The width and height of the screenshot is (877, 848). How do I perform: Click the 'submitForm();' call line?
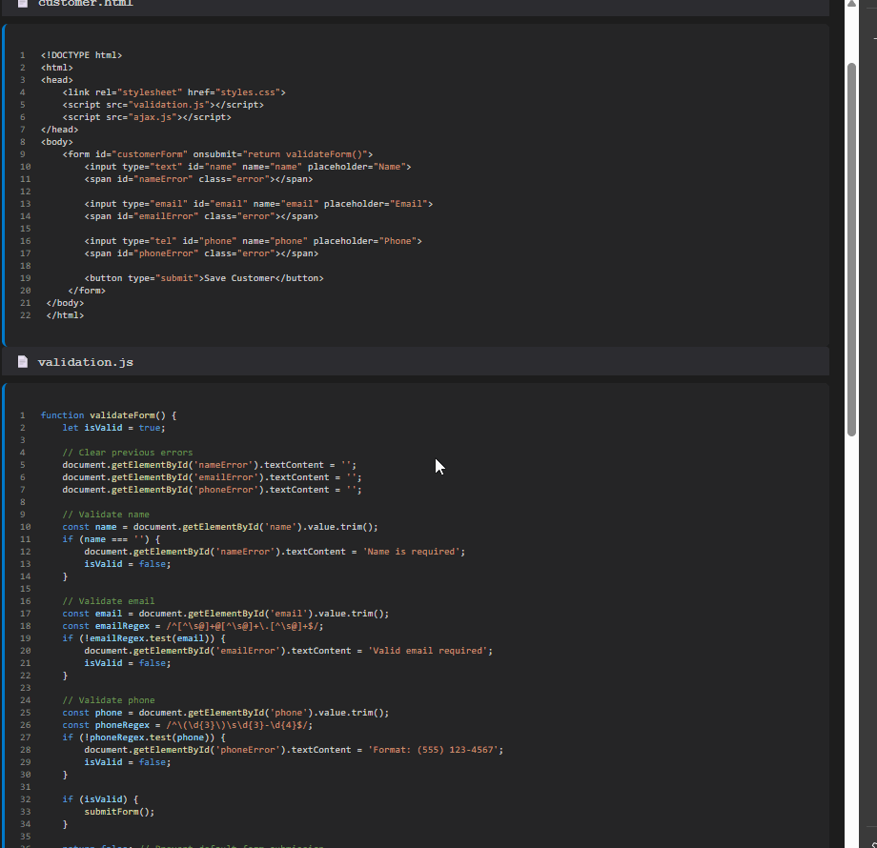119,812
